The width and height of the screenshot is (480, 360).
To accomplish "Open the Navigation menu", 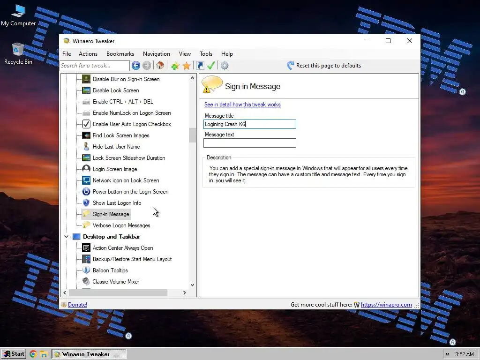I will [x=157, y=54].
